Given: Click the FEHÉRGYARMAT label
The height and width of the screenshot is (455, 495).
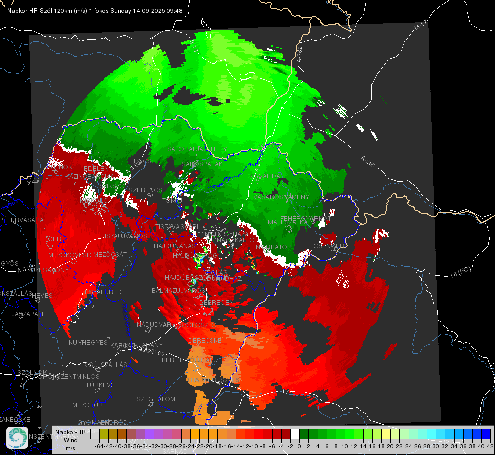Looking at the screenshot, I should pyautogui.click(x=305, y=218).
